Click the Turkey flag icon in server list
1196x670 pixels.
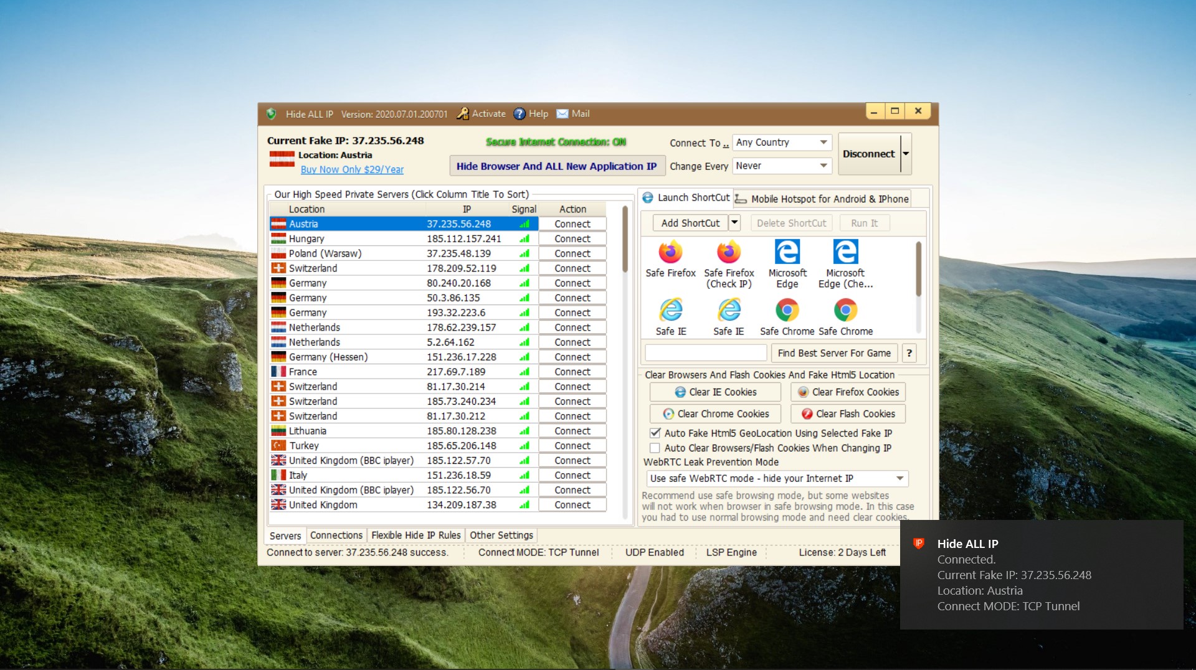tap(278, 445)
